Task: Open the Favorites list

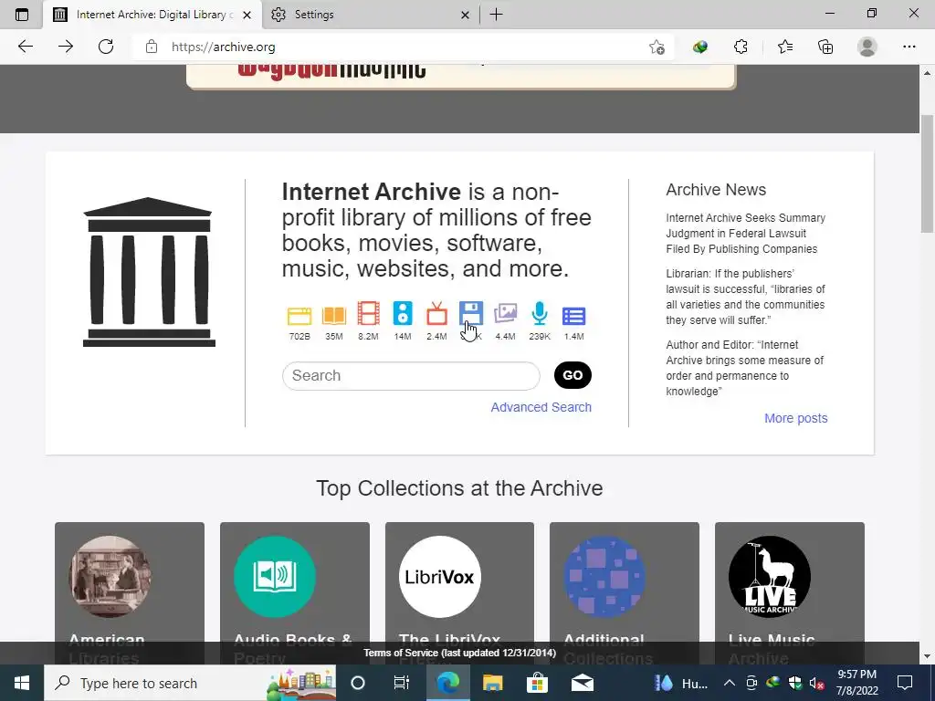Action: (x=784, y=47)
